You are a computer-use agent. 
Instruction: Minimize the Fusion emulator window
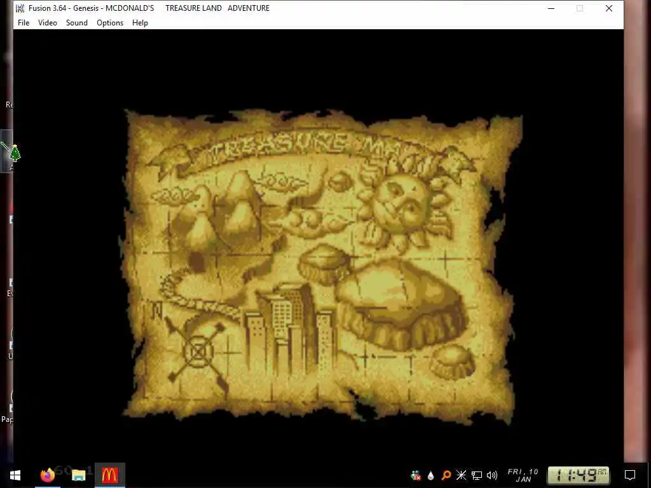551,8
